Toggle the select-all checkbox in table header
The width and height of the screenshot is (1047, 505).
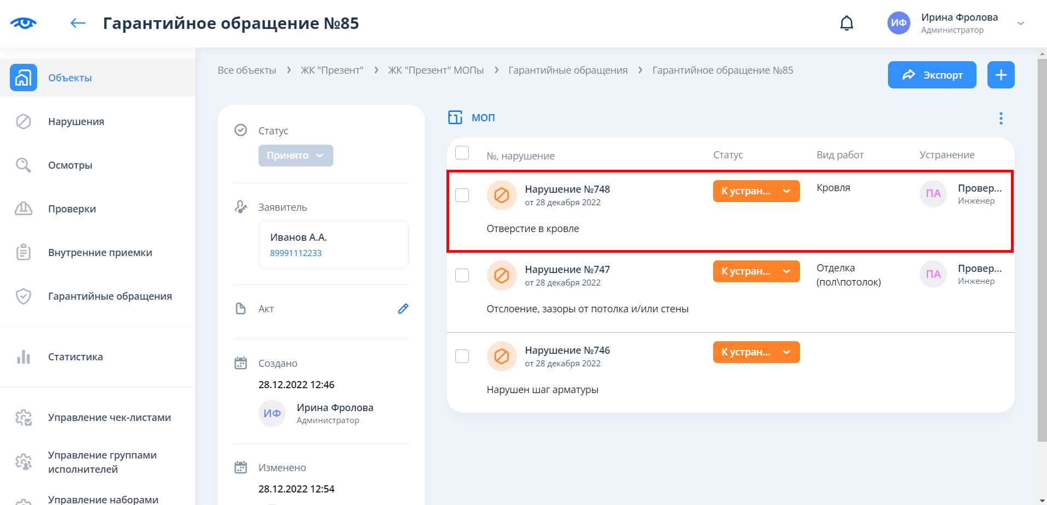click(462, 153)
